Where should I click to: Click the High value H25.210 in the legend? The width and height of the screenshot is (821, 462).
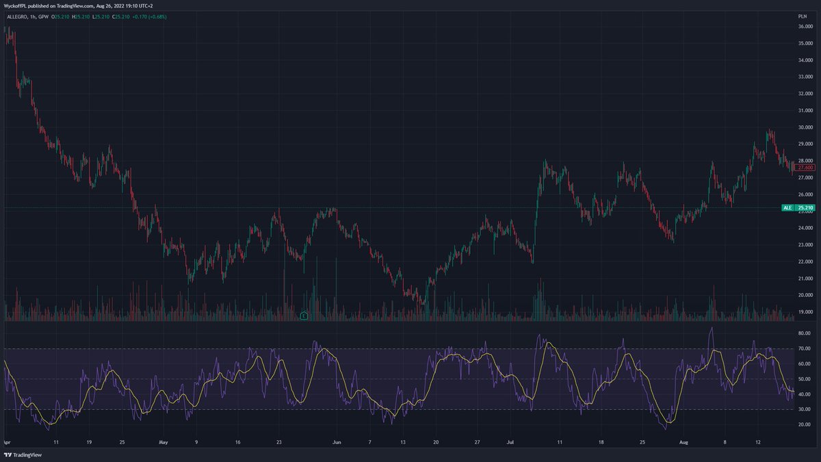pyautogui.click(x=81, y=16)
